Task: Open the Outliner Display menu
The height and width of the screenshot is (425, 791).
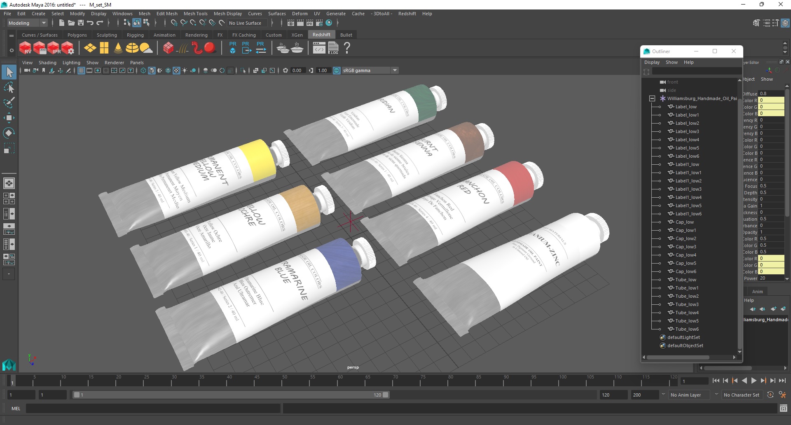Action: (x=652, y=62)
